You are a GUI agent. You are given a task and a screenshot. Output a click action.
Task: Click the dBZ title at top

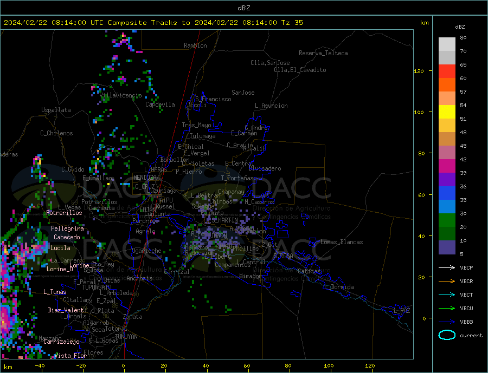pyautogui.click(x=243, y=8)
